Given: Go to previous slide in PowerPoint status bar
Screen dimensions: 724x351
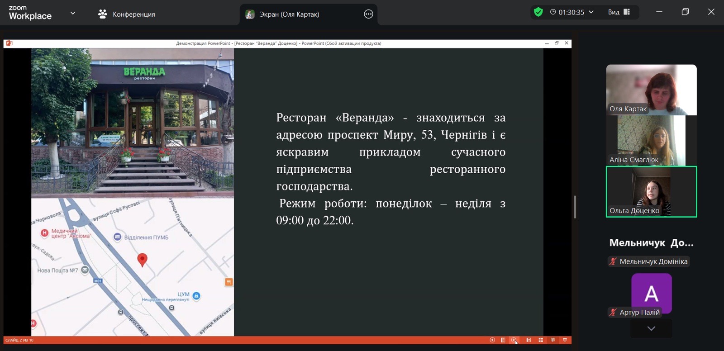Looking at the screenshot, I should click(x=492, y=340).
